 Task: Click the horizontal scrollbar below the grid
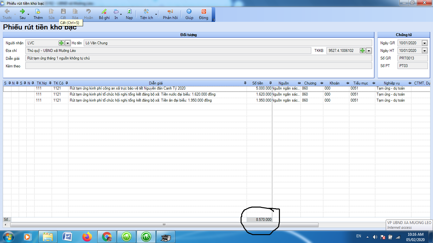pos(164,225)
